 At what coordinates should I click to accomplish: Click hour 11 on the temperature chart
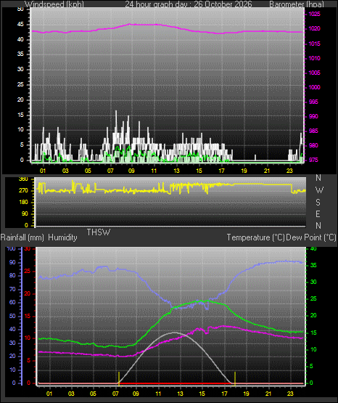(158, 394)
